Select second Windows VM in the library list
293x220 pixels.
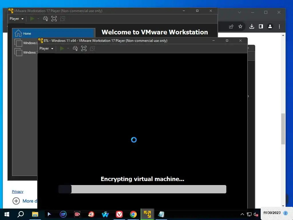point(25,52)
